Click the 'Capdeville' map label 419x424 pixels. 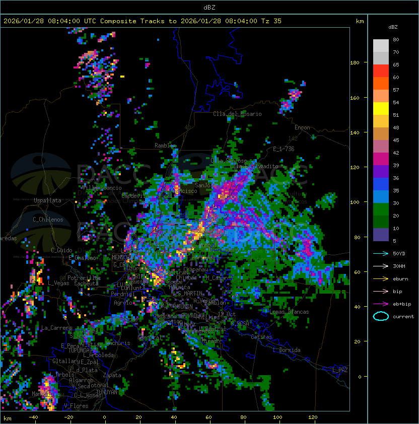[x=135, y=195]
